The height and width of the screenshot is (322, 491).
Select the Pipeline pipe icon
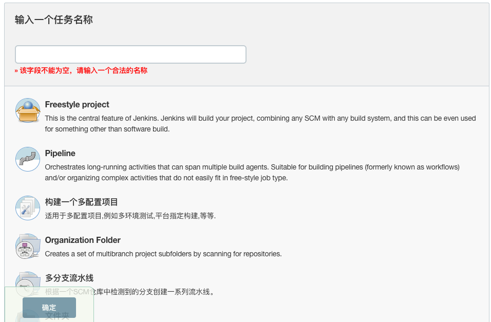point(28,159)
